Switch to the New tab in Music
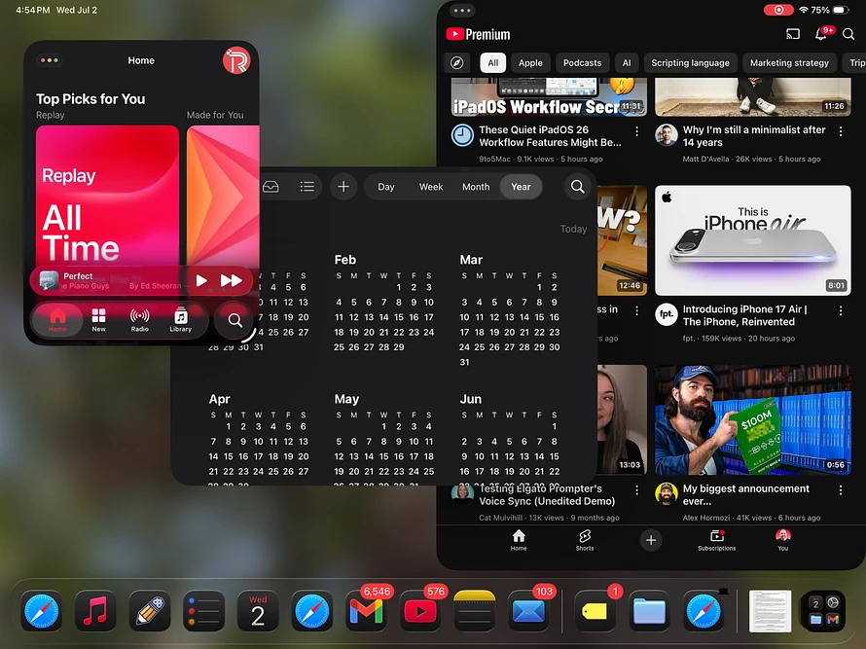This screenshot has height=649, width=866. point(99,320)
